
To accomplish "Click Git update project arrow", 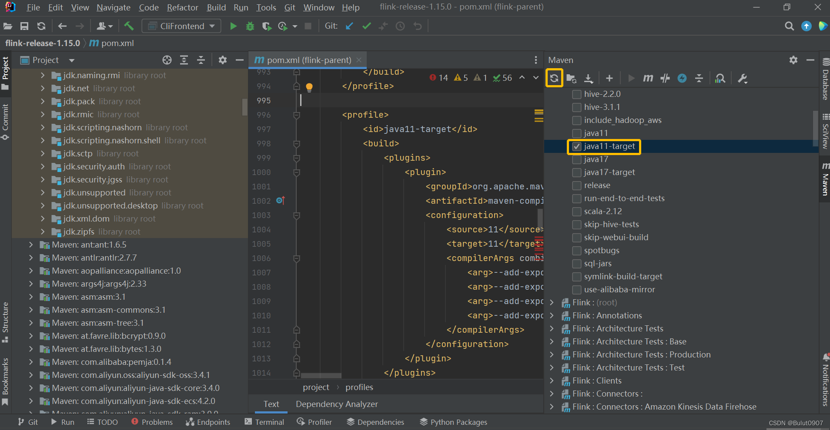I will [x=349, y=26].
